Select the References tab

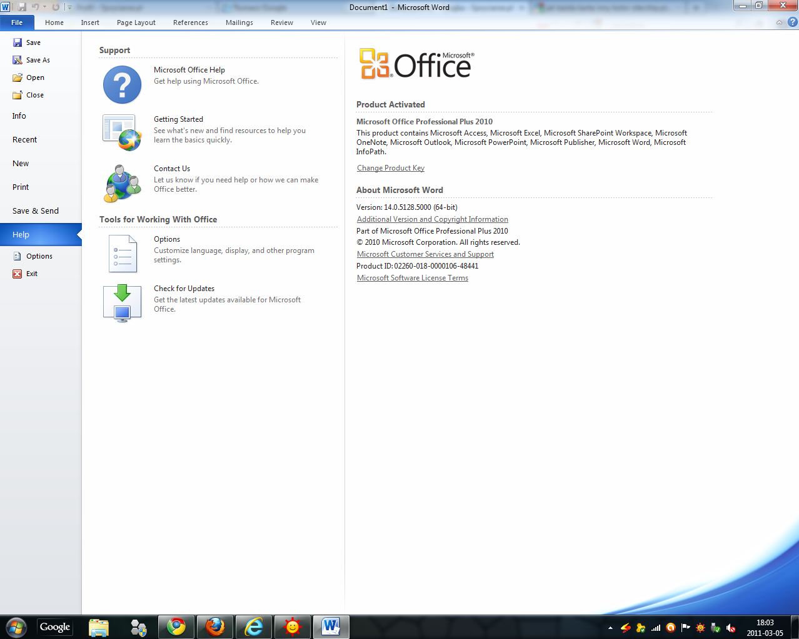pos(191,22)
